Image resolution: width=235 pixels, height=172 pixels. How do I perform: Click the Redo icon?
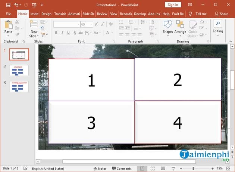(26, 5)
